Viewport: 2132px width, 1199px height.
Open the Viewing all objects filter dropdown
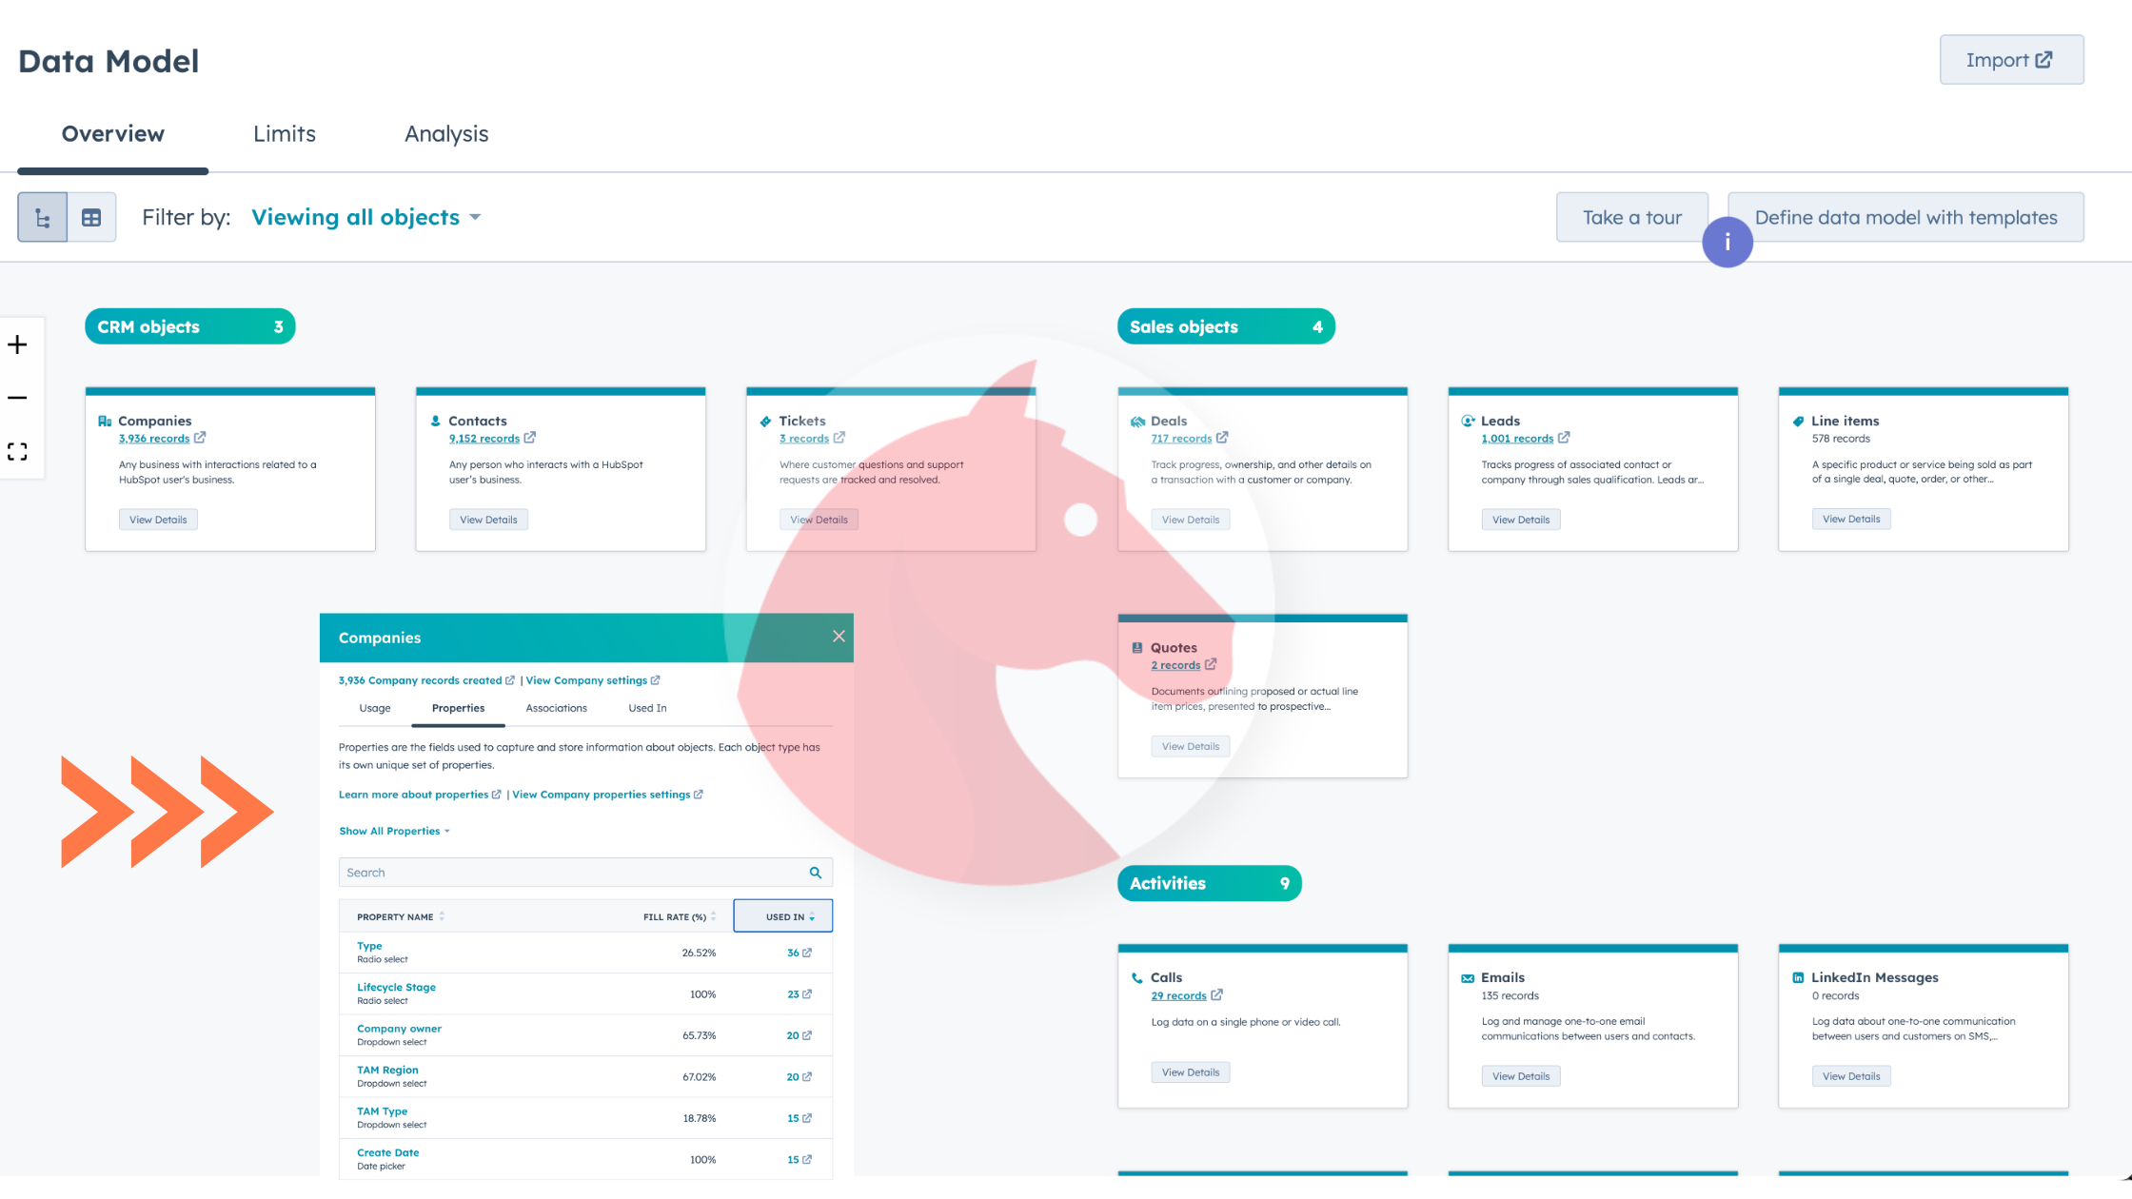tap(366, 217)
